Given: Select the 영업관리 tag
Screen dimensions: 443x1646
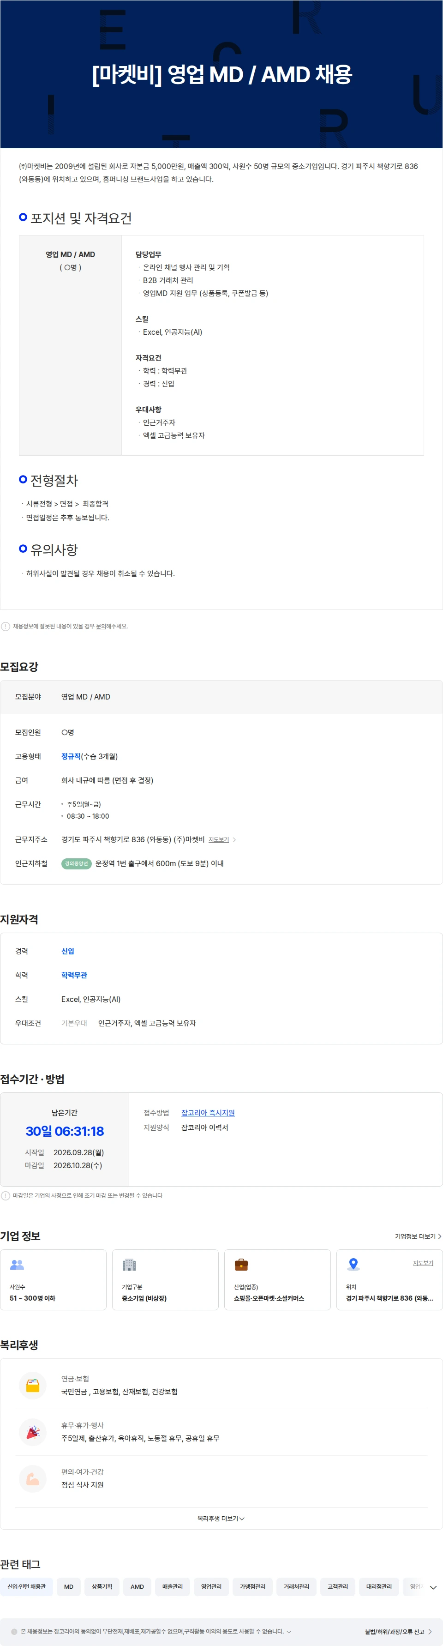Looking at the screenshot, I should click(211, 1587).
